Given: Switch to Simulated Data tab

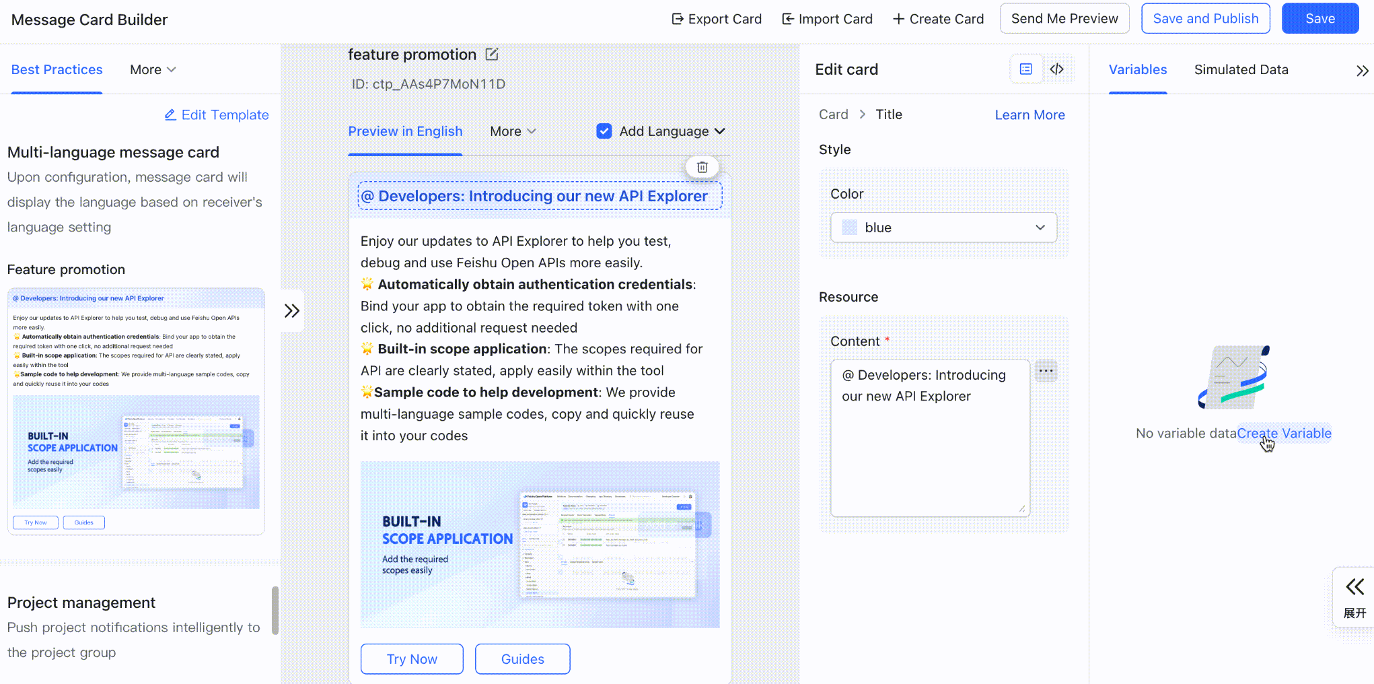Looking at the screenshot, I should [x=1241, y=69].
